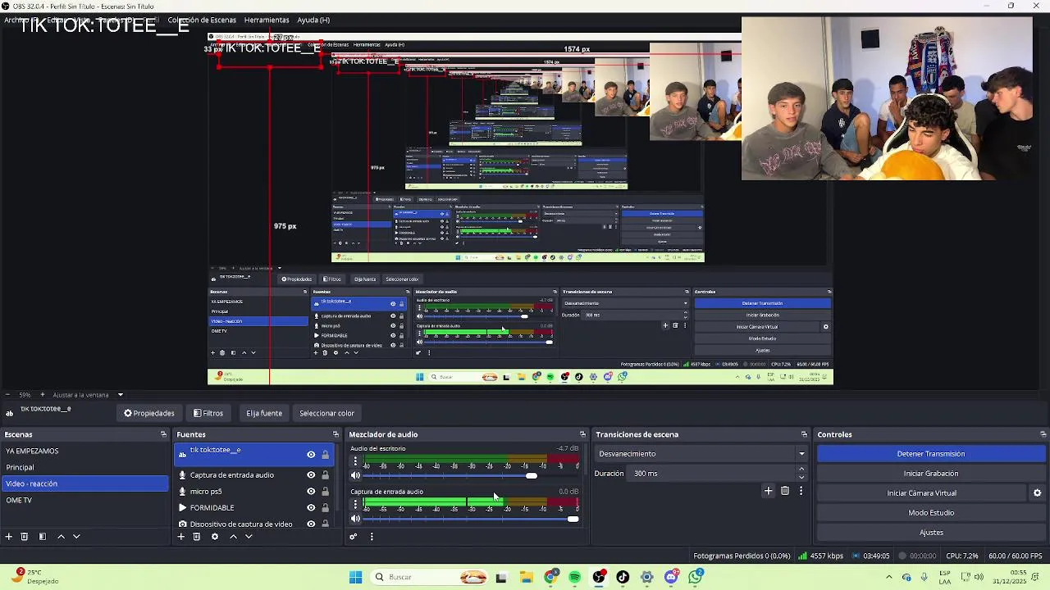Unlock the tik tok:totee__e source
This screenshot has height=590, width=1050.
click(x=325, y=455)
